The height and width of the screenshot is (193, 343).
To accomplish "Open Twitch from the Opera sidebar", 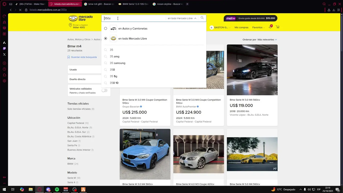I will pos(4,49).
